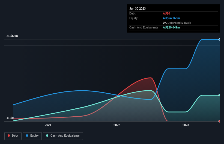Toggle the Debt series legend button

click(x=13, y=136)
